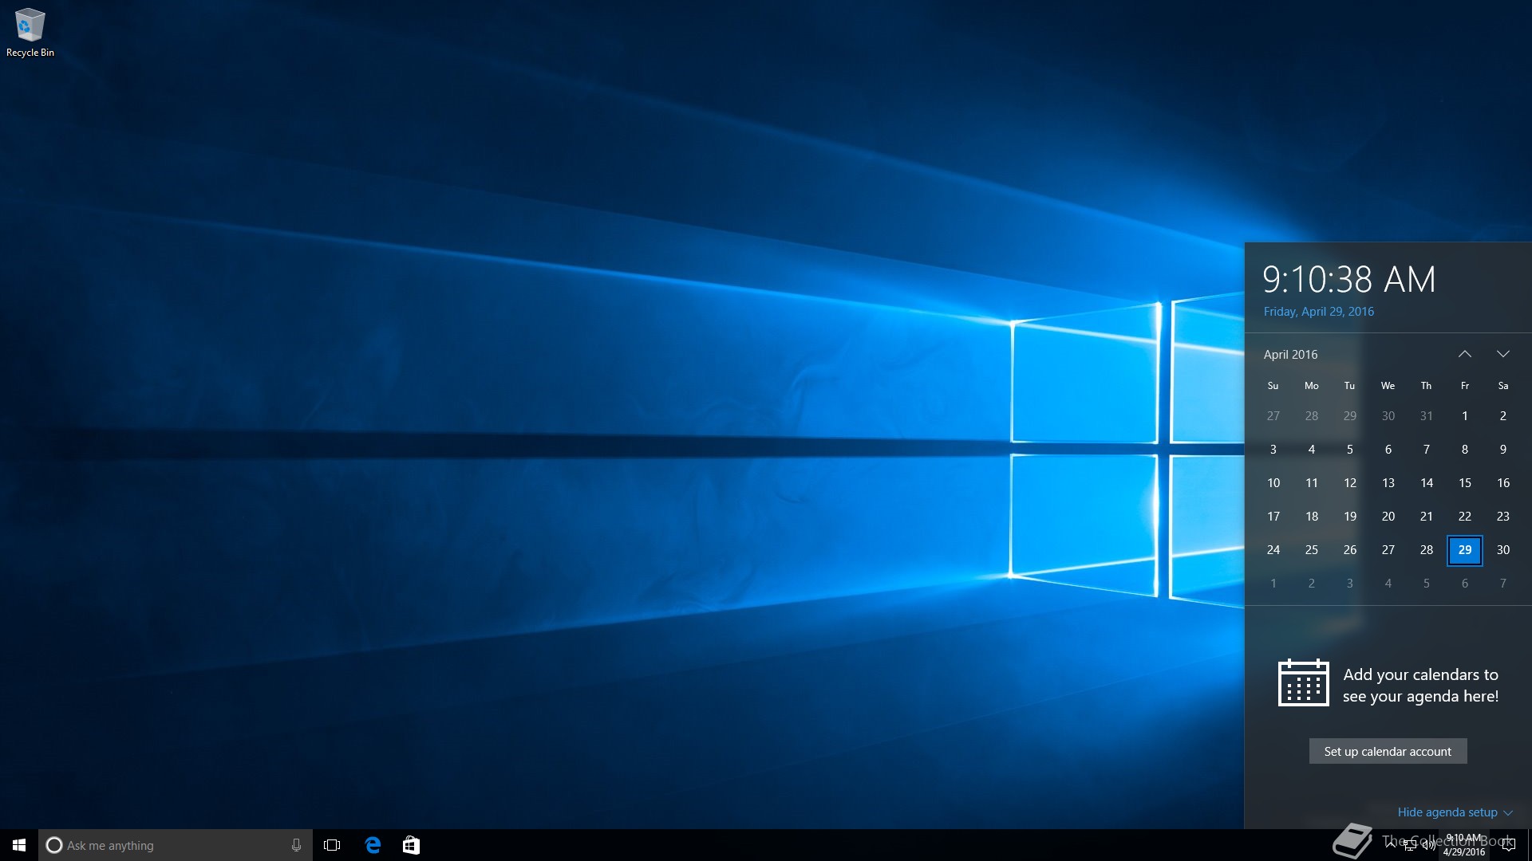The image size is (1532, 861).
Task: Select grayed March 30 in calendar
Action: (x=1388, y=416)
